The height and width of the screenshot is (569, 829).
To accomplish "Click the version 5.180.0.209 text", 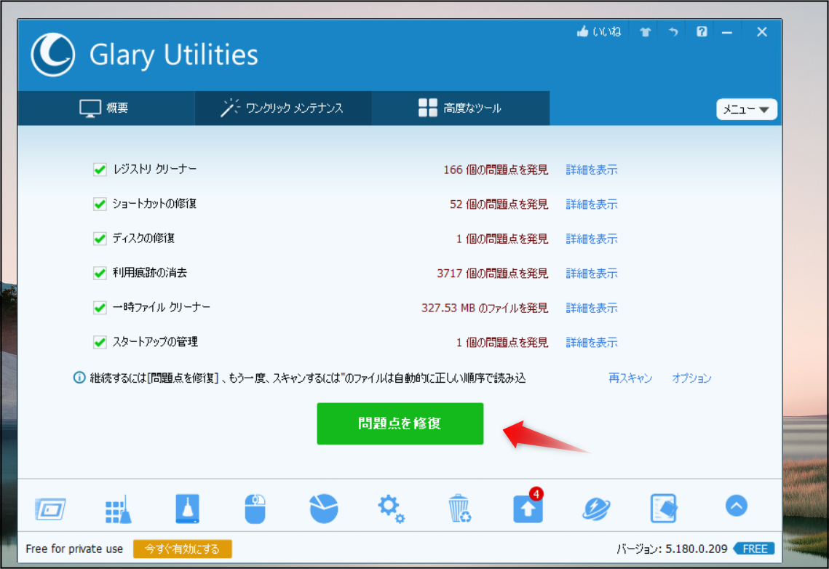I will point(672,549).
